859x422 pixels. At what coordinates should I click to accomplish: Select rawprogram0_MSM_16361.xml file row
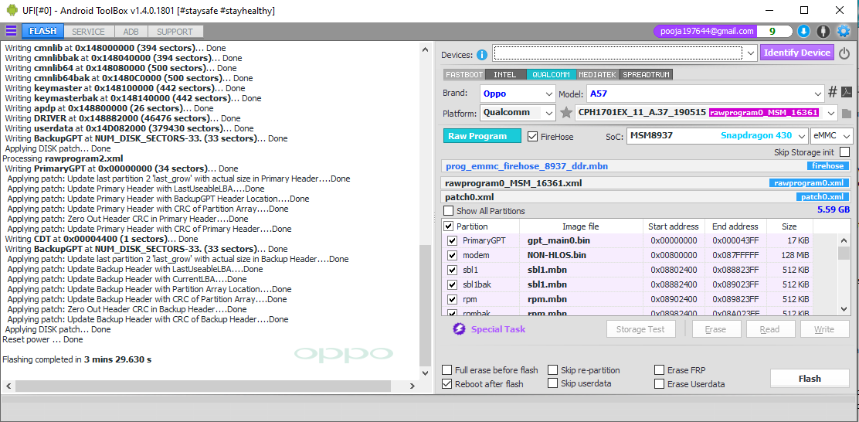(x=647, y=183)
